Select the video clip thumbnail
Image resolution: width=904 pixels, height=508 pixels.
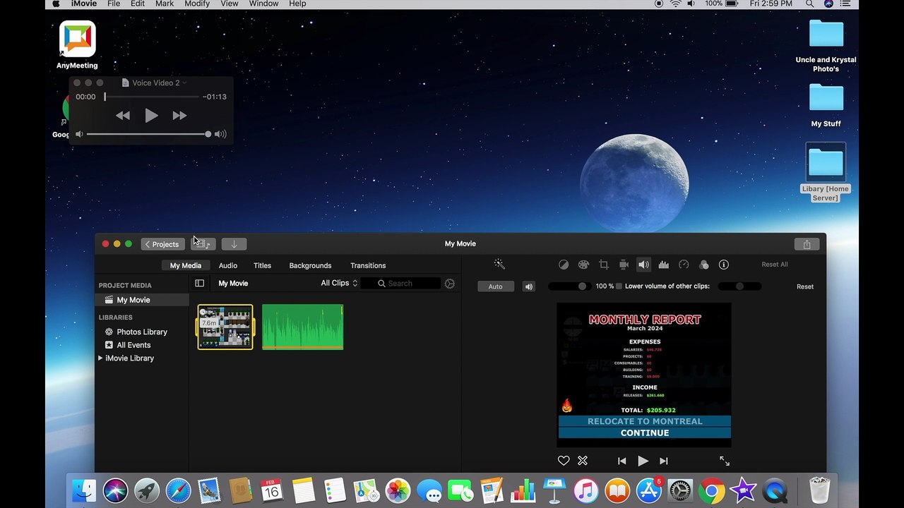click(x=225, y=327)
